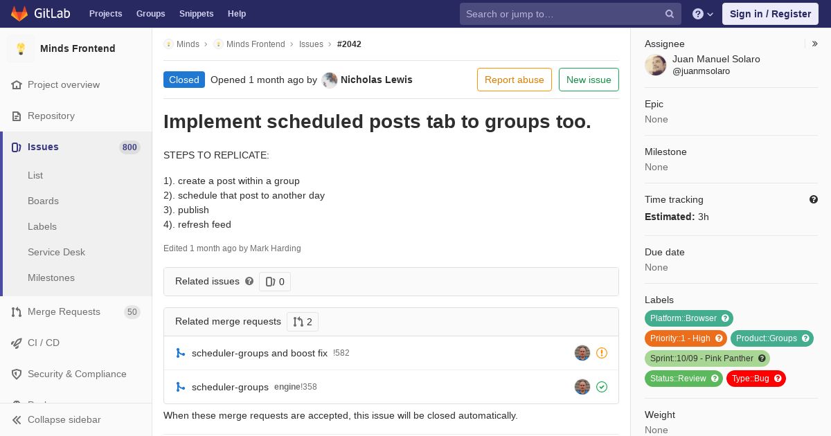The width and height of the screenshot is (831, 436).
Task: Select the Labels sidebar item
Action: pyautogui.click(x=42, y=226)
